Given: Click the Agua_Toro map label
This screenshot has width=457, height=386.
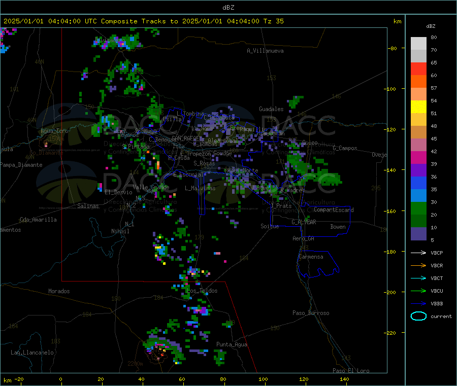Looking at the screenshot, I should tap(54, 131).
